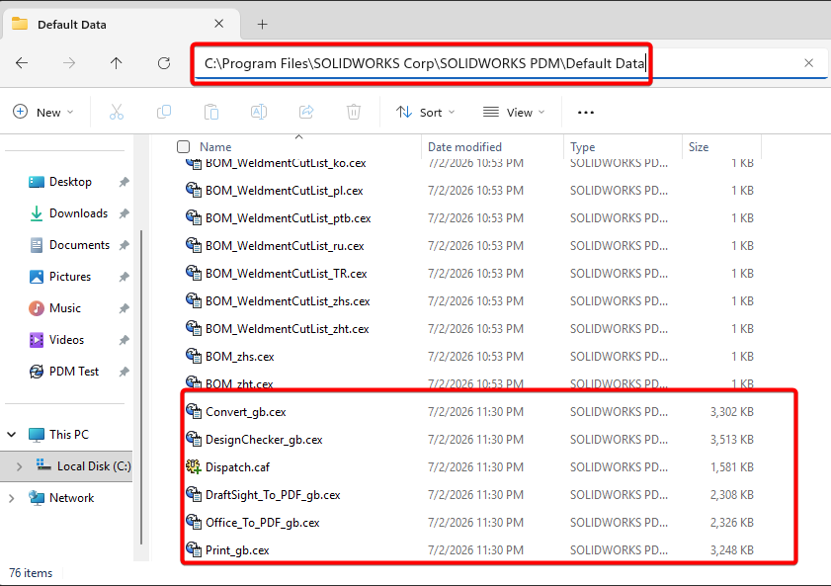Open the New dropdown menu
The image size is (831, 586).
pos(43,113)
